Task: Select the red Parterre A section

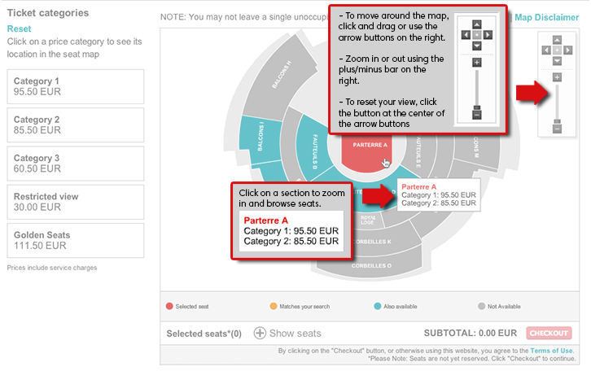Action: click(366, 154)
